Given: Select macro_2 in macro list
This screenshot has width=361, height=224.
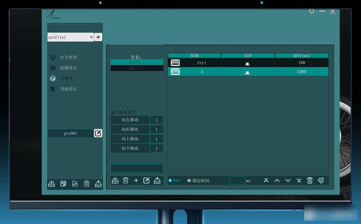Looking at the screenshot, I should [137, 68].
